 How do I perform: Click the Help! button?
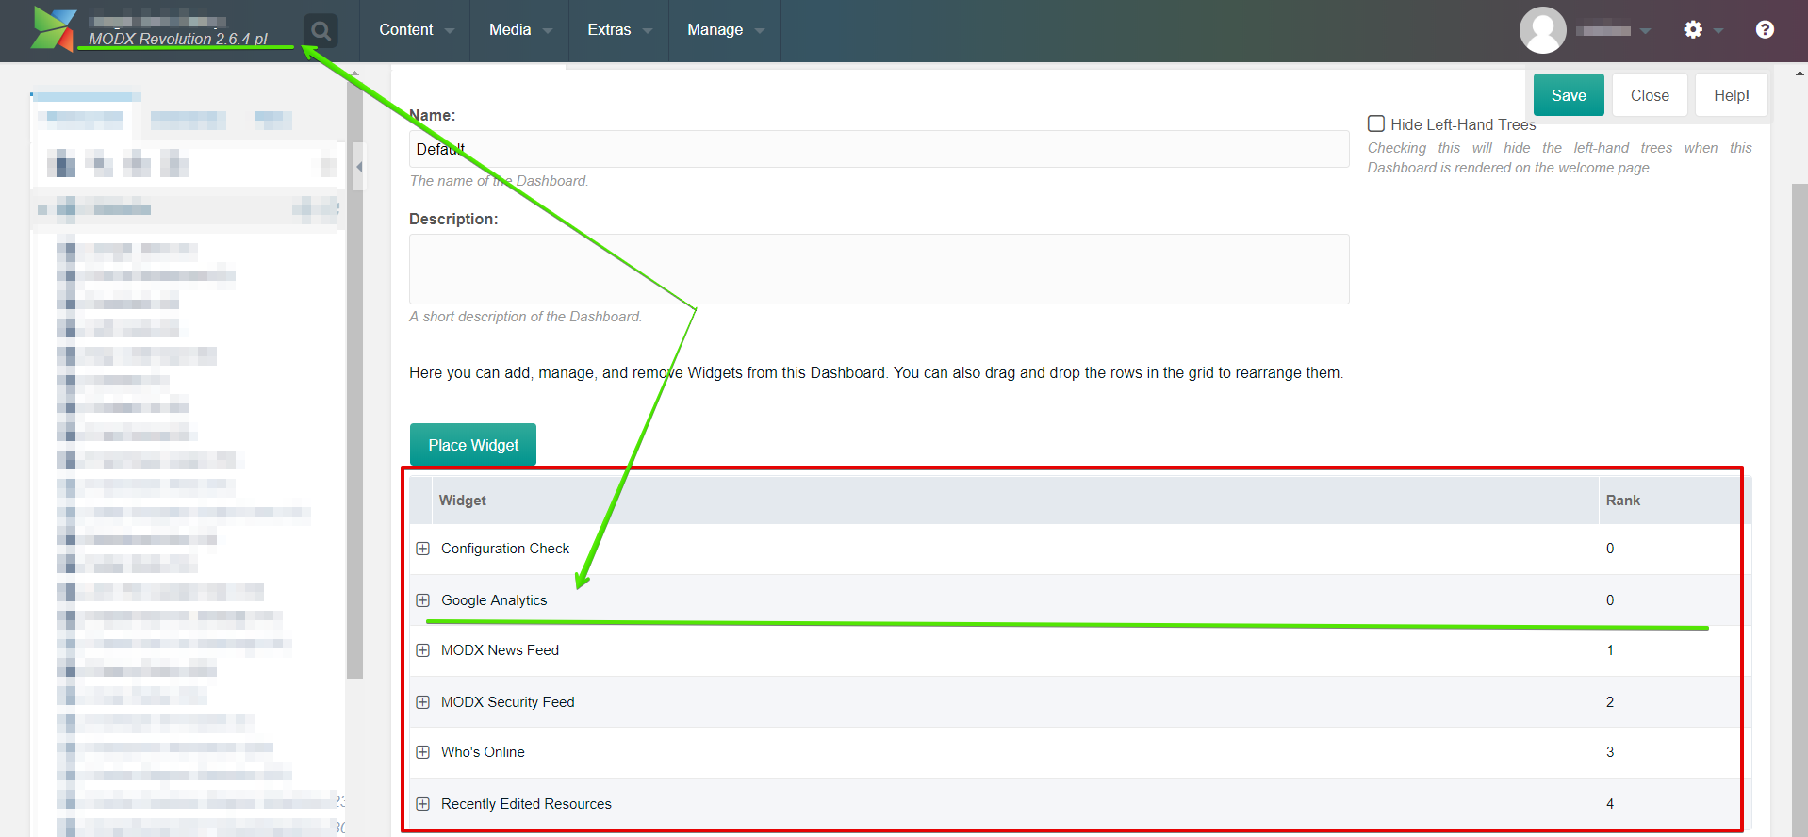(1731, 95)
